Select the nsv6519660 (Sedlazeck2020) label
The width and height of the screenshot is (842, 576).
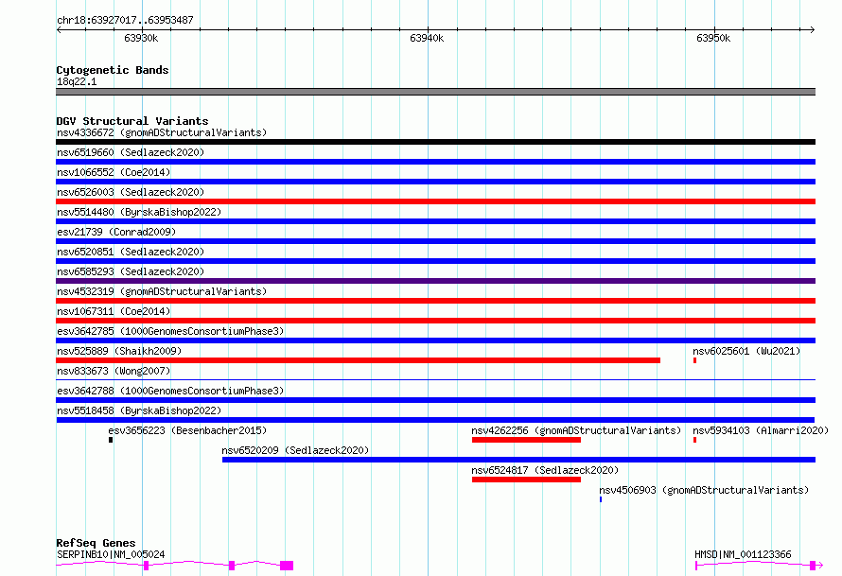(x=131, y=152)
